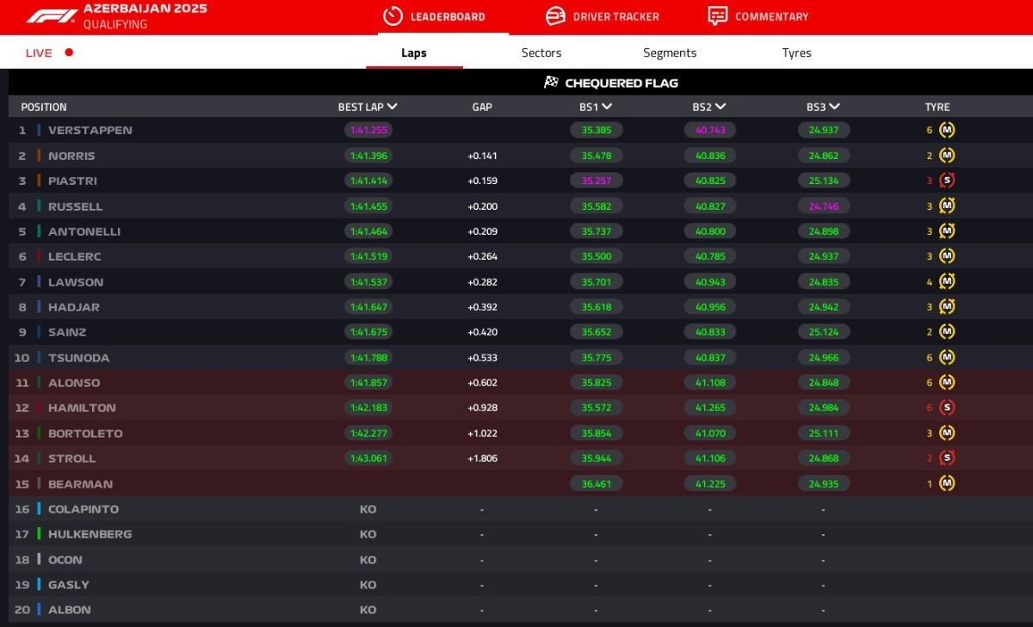Click the Leaderboard stopwatch icon
Image resolution: width=1033 pixels, height=627 pixels.
(393, 16)
